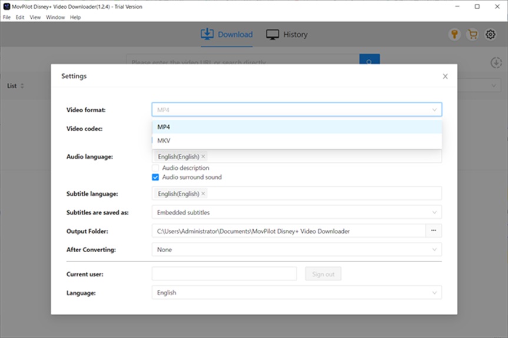The width and height of the screenshot is (508, 338).
Task: Remove English from Audio language tags
Action: [204, 157]
